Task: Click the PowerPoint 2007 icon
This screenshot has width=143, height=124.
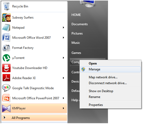Action: [x=6, y=98]
